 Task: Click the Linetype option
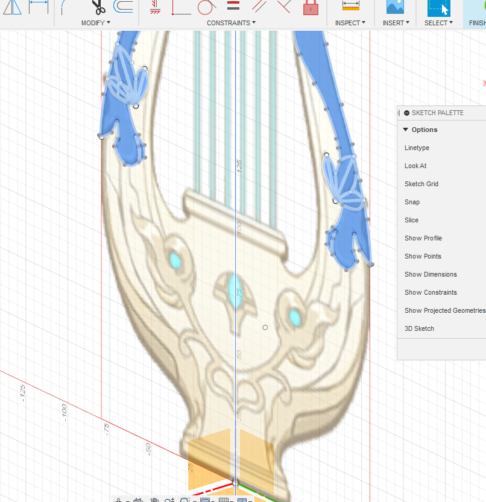pyautogui.click(x=417, y=148)
